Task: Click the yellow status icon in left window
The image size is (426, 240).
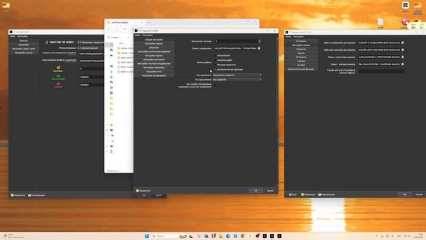Action: click(x=58, y=68)
